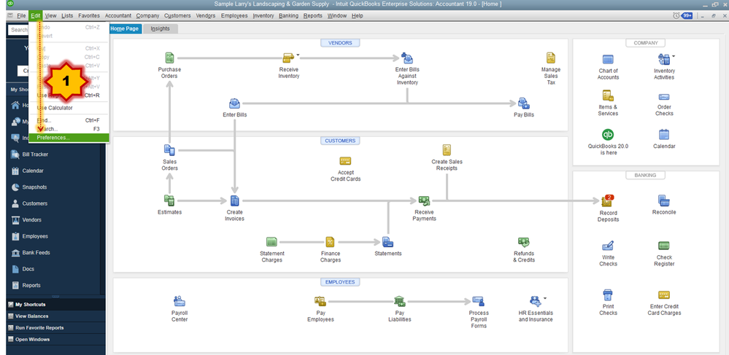
Task: Open Enter Bills Against Inventory
Action: 406,58
